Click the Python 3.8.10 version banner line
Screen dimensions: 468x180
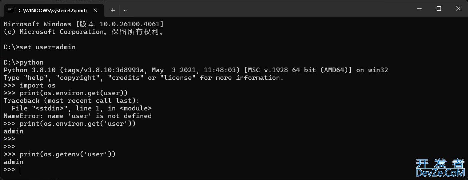click(196, 70)
